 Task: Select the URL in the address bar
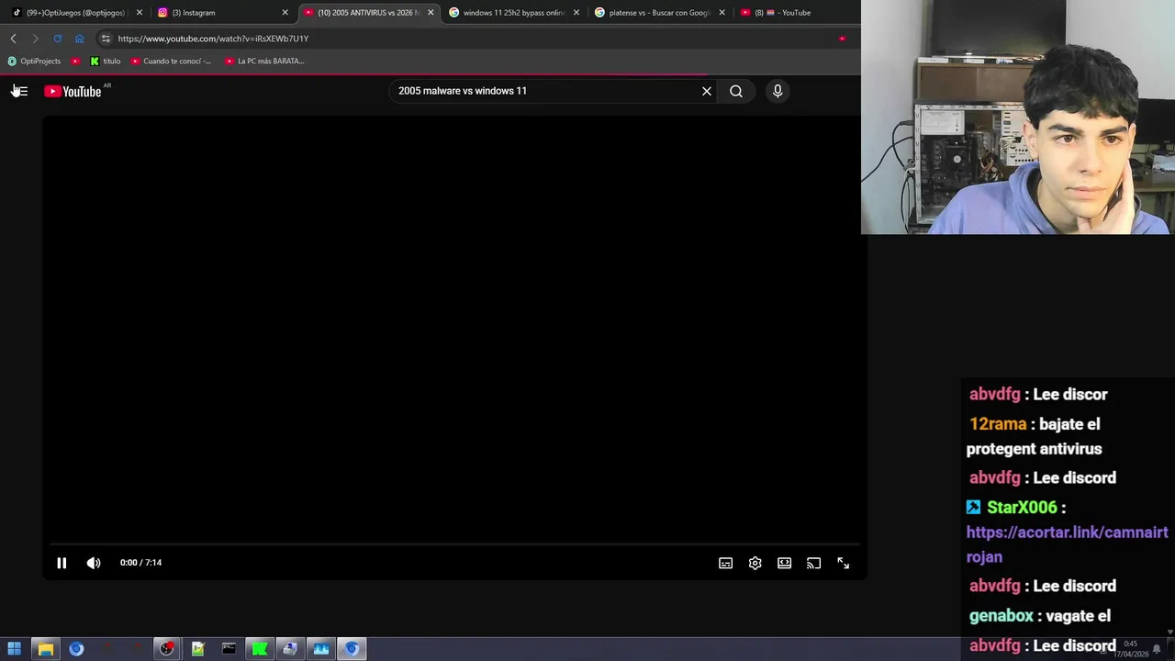pos(213,39)
